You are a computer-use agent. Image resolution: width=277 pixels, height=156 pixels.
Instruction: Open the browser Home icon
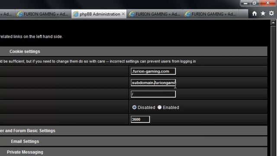pyautogui.click(x=254, y=13)
